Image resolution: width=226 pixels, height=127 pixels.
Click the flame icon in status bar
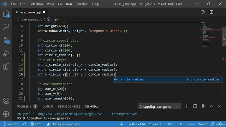click(122, 124)
